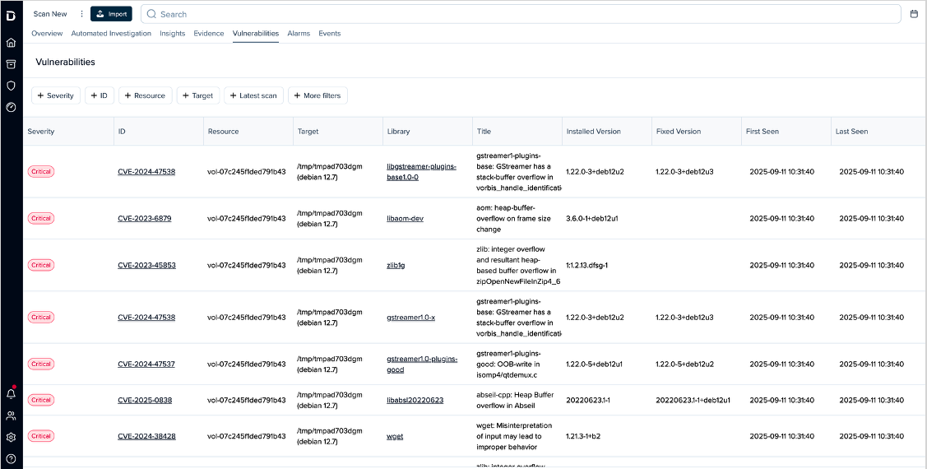Select the installed version 1.21.3-1+b2
This screenshot has height=469, width=927.
584,436
